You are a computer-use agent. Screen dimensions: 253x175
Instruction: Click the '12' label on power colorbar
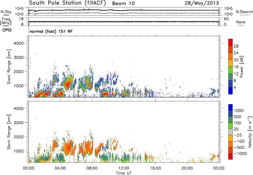(236, 74)
